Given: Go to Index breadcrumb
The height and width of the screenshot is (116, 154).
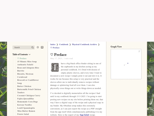Looking at the screenshot, I should 53,44.
